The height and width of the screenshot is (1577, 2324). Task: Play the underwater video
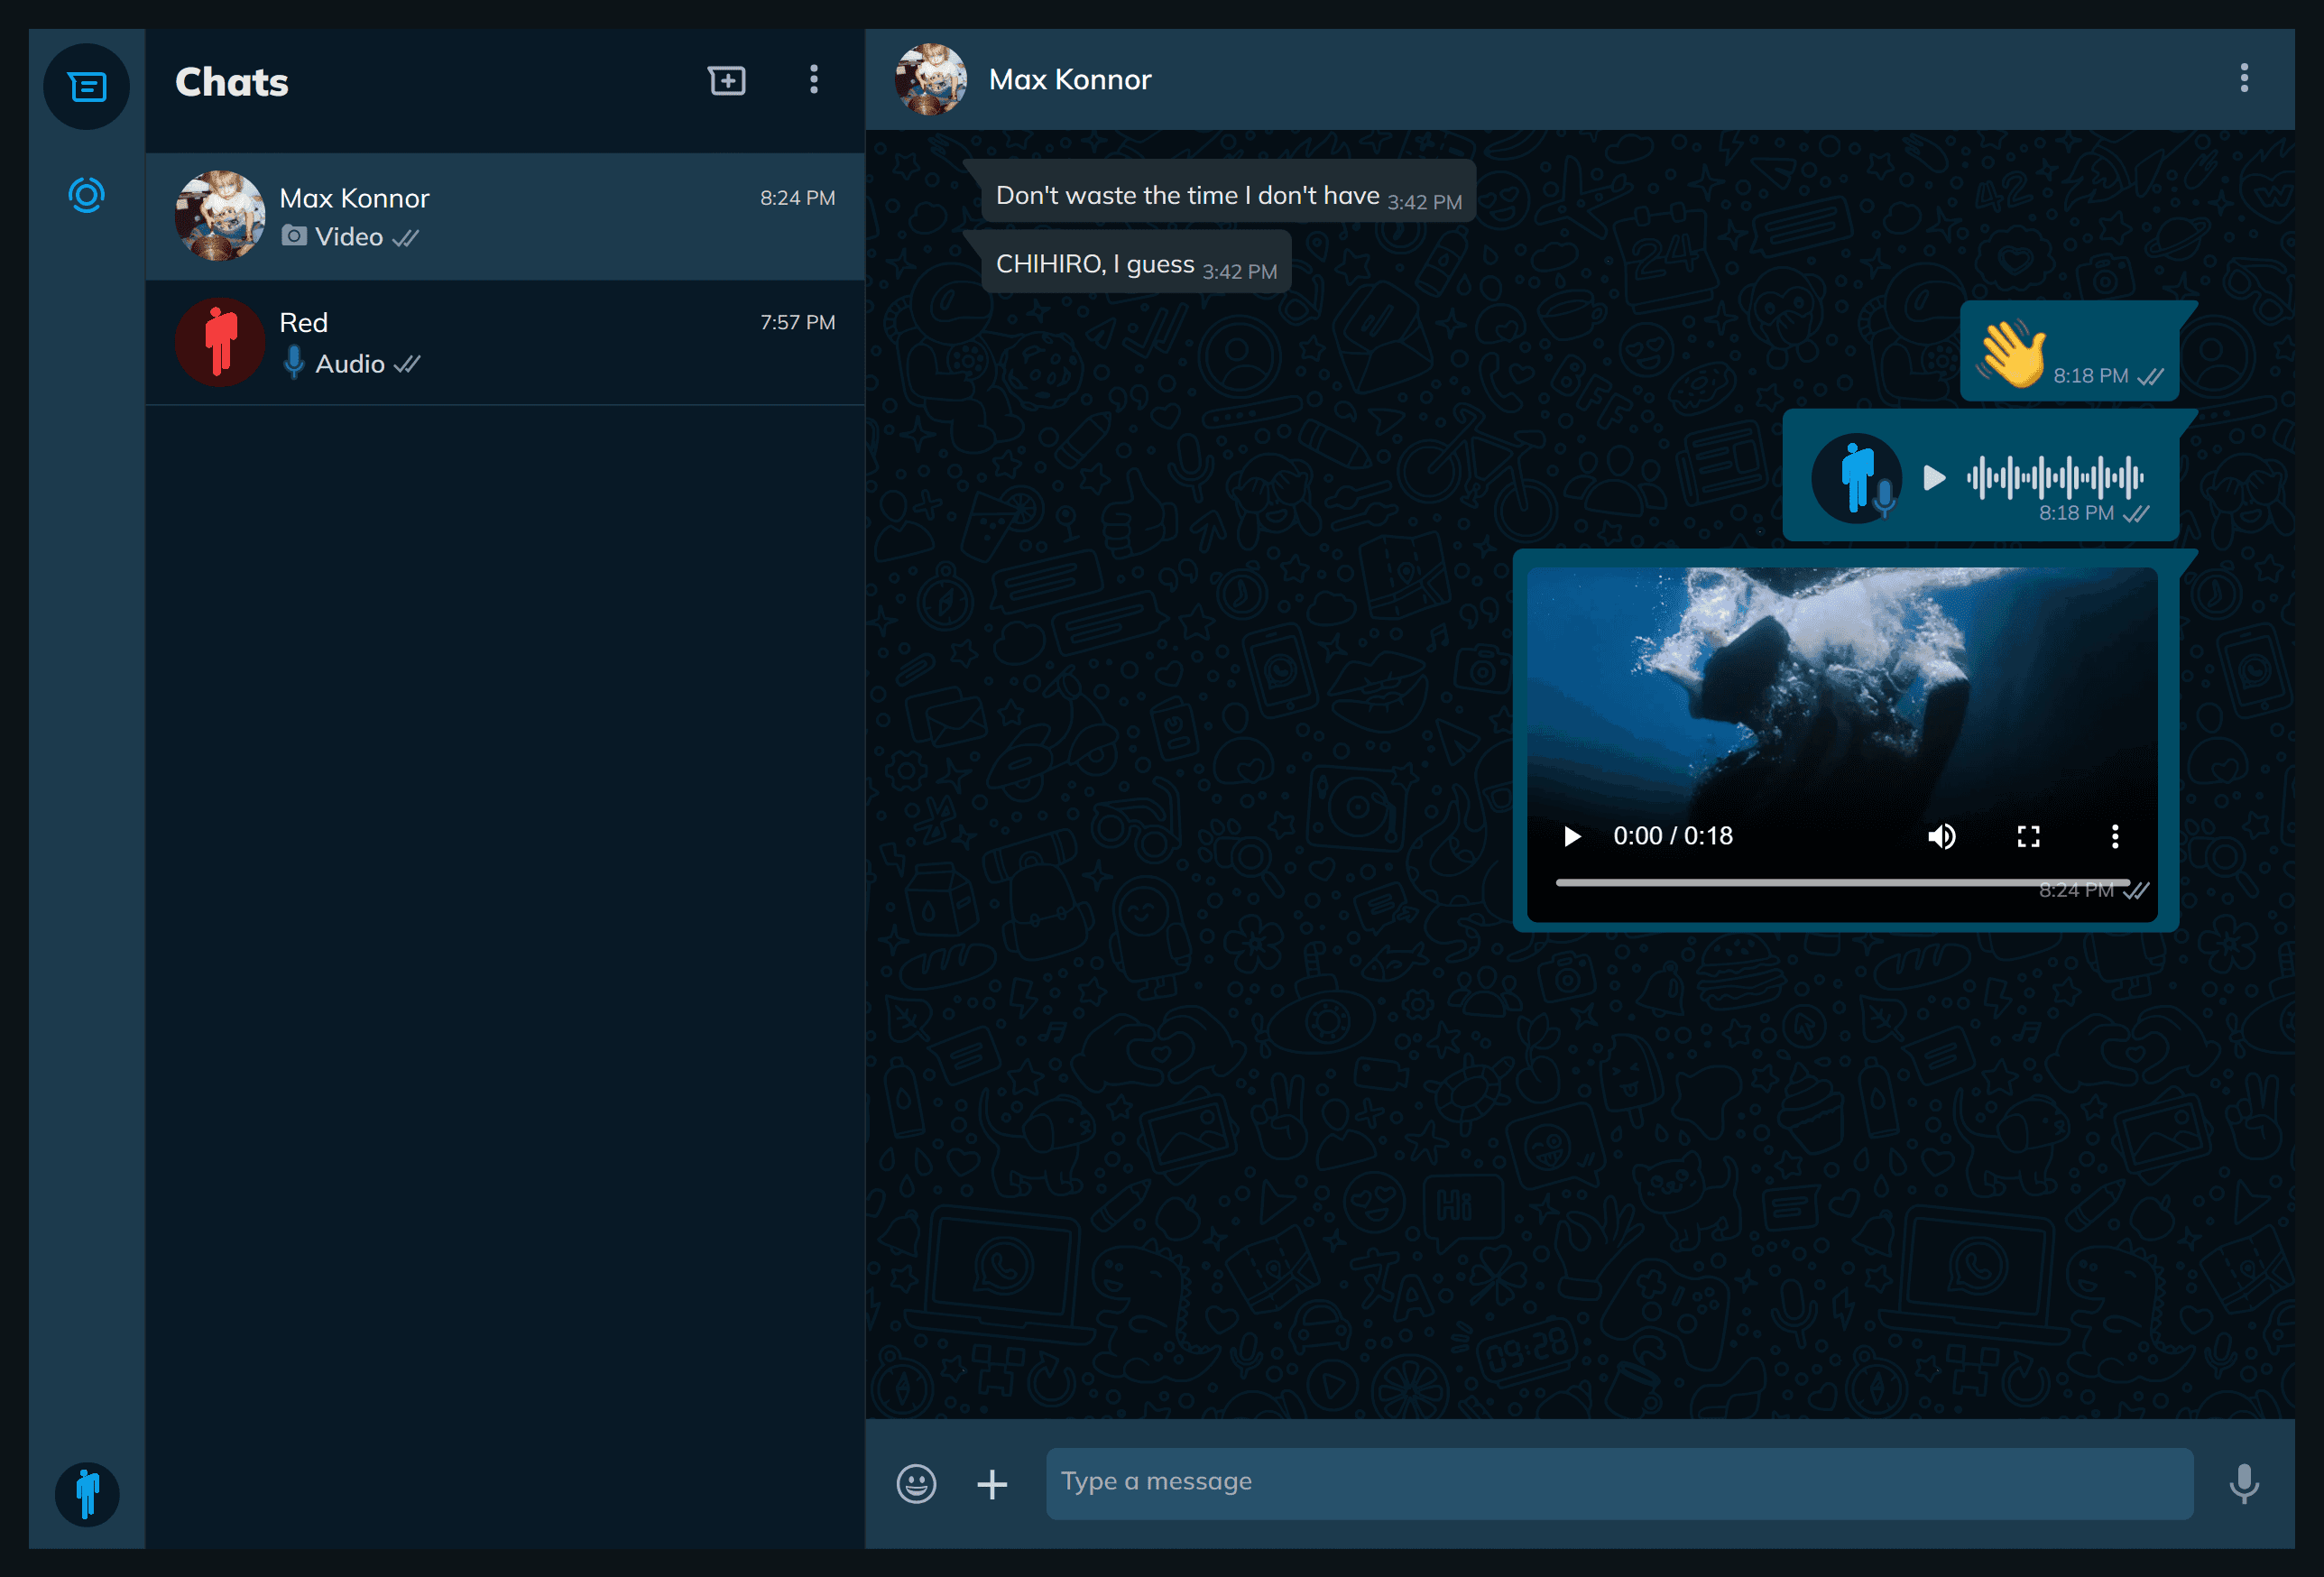[1572, 836]
